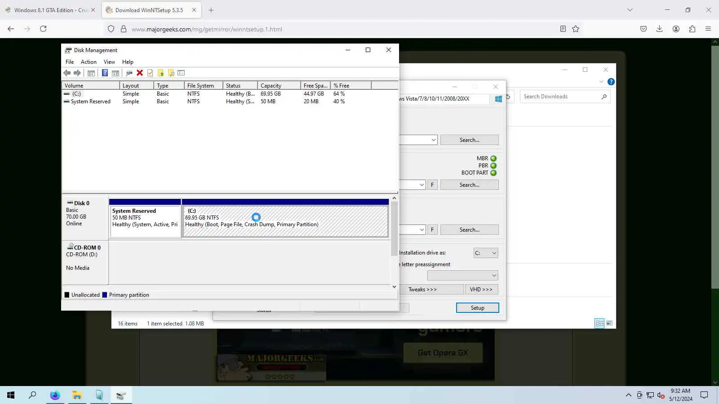This screenshot has width=719, height=404.
Task: Open the Firefox account icon
Action: click(676, 29)
